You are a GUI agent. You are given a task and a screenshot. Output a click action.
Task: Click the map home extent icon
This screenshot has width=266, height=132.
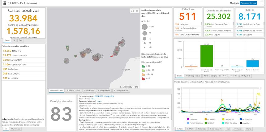[132, 11]
